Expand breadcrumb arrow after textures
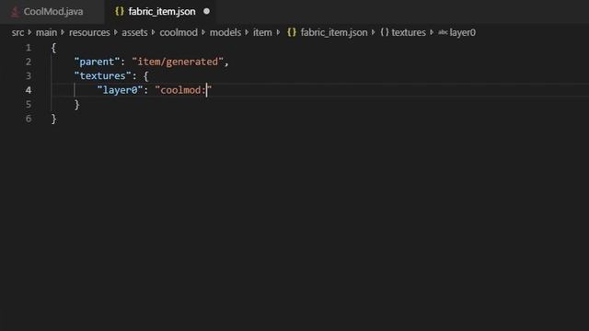589x331 pixels. pos(432,33)
